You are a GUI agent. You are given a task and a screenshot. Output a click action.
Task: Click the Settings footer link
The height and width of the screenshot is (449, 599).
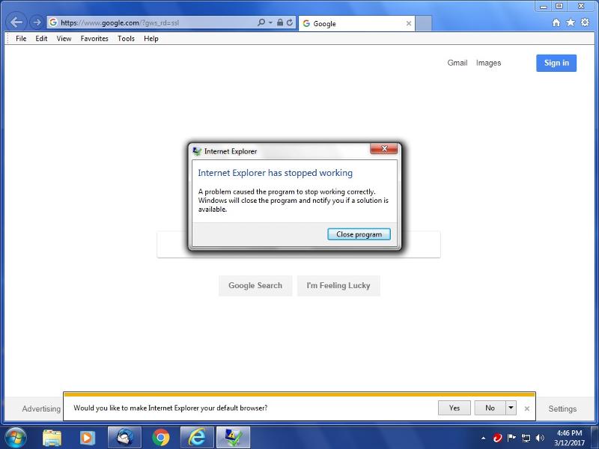coord(562,409)
